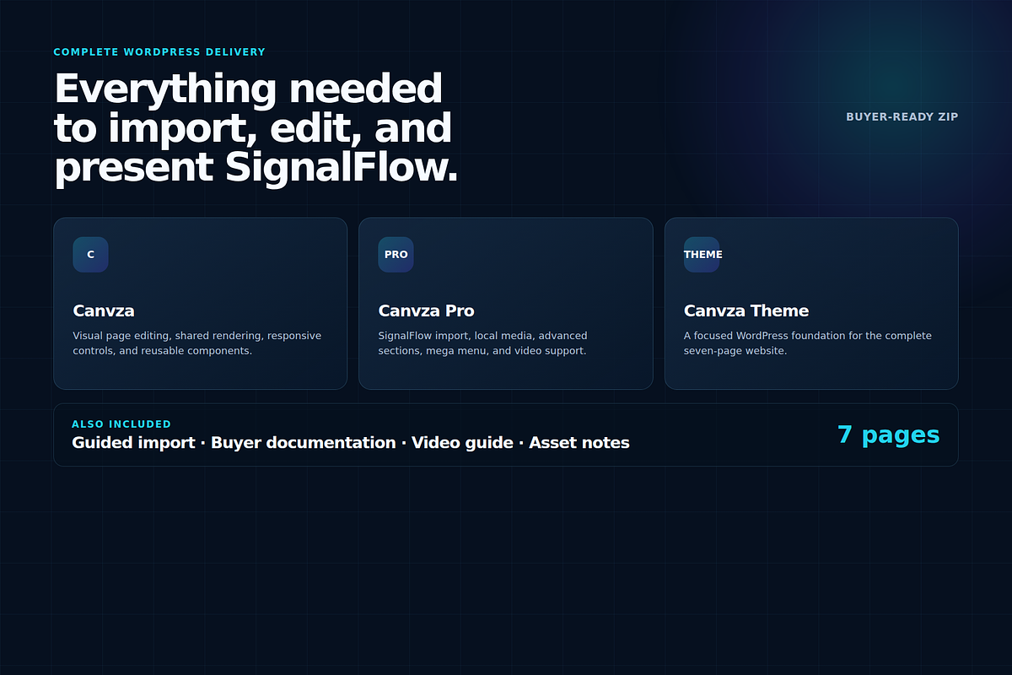
Task: Click the Canvza "C" icon badge
Action: coord(90,255)
